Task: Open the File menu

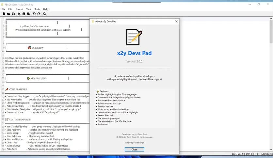Action: (x=3, y=9)
